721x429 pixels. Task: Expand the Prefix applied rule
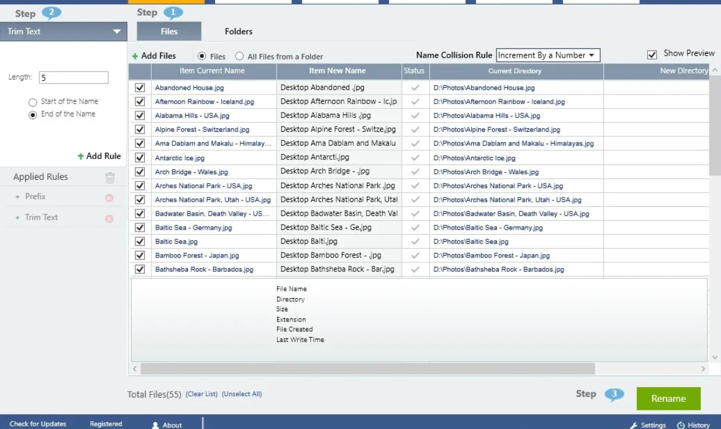(x=17, y=197)
